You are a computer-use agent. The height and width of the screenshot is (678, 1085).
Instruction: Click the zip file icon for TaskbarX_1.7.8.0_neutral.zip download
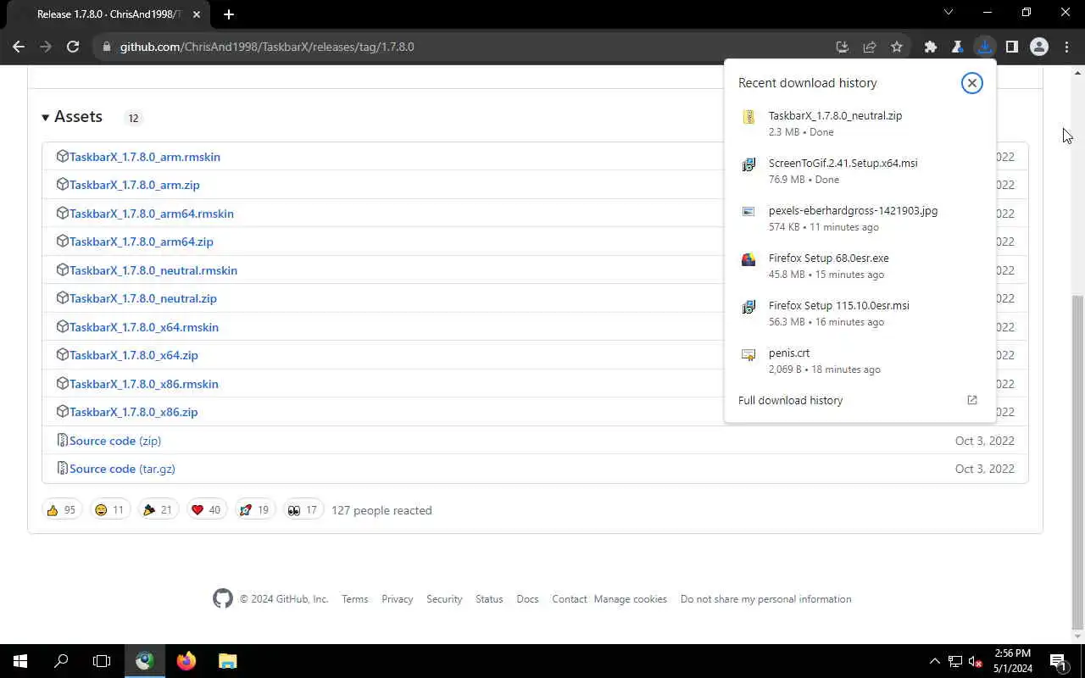coord(748,117)
